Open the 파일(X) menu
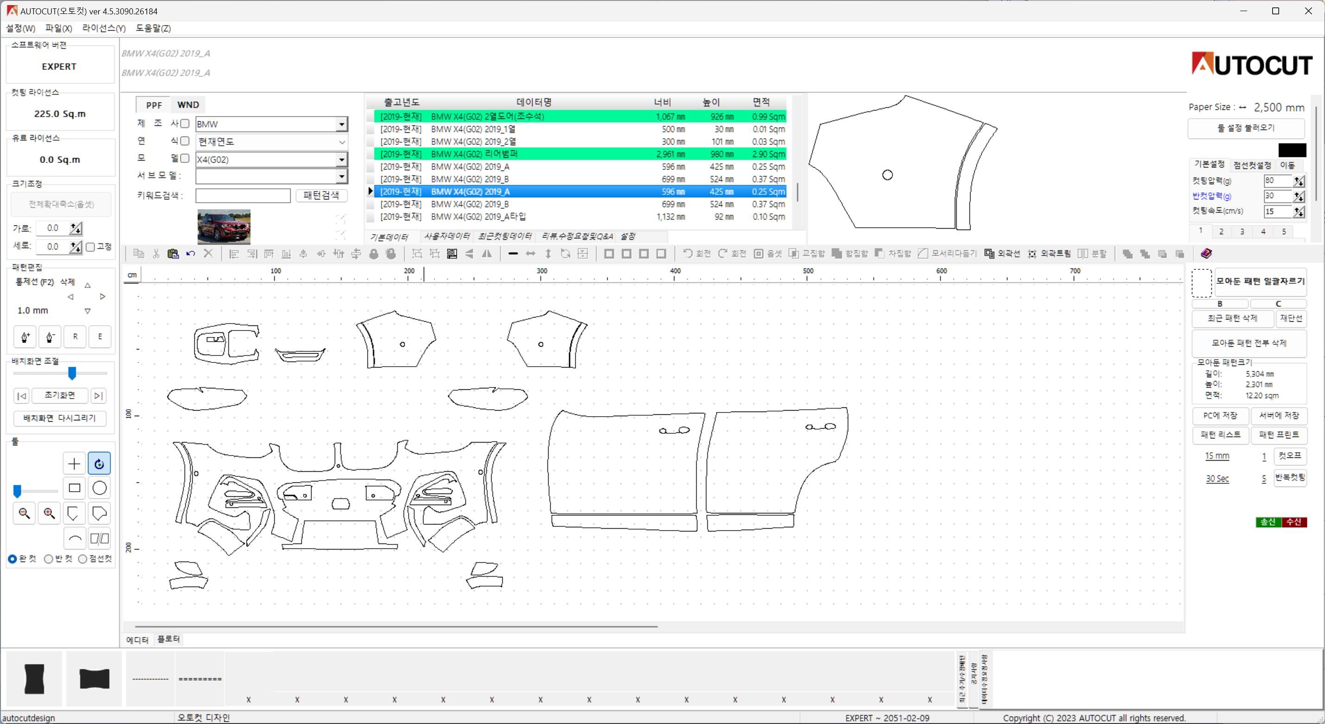The height and width of the screenshot is (724, 1325). [59, 28]
